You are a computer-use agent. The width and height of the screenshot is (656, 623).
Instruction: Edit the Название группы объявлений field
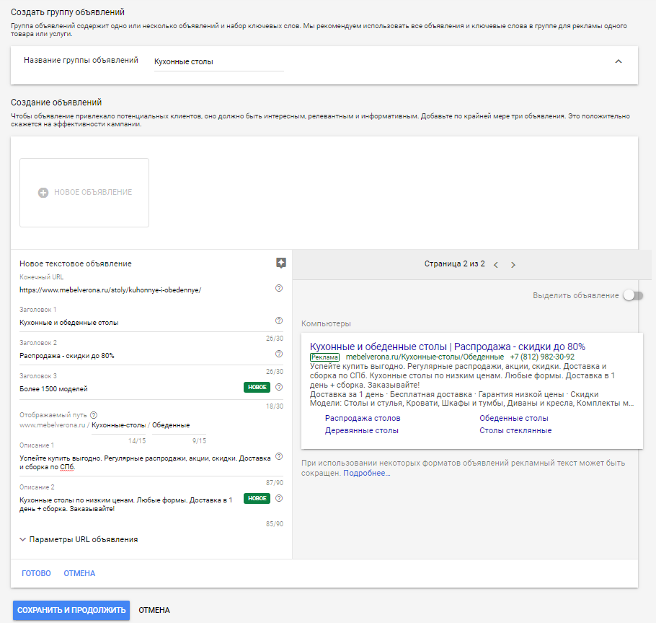(x=218, y=62)
